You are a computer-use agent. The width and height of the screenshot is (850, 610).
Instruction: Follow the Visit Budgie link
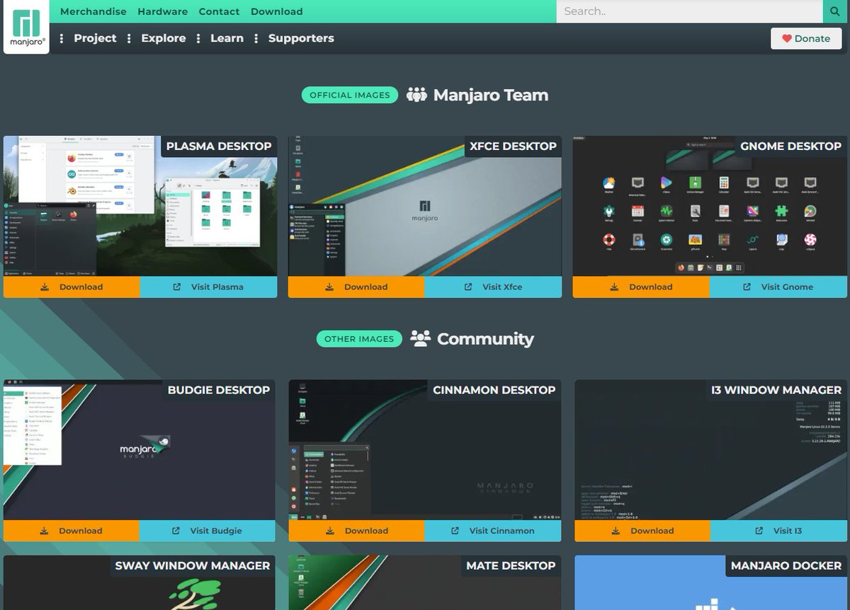(208, 531)
